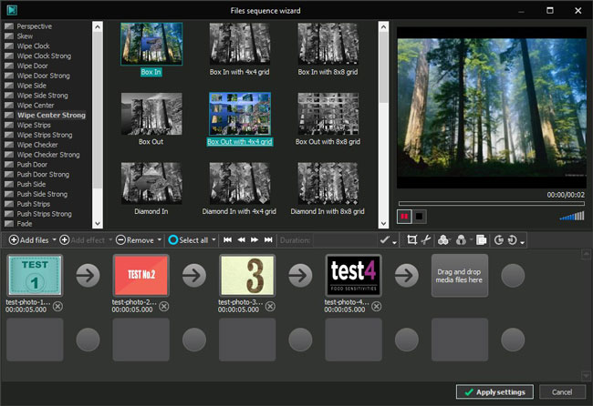Click transition arrow after number 3 thumbnail
Viewport: 593px width, 406px height.
(300, 276)
